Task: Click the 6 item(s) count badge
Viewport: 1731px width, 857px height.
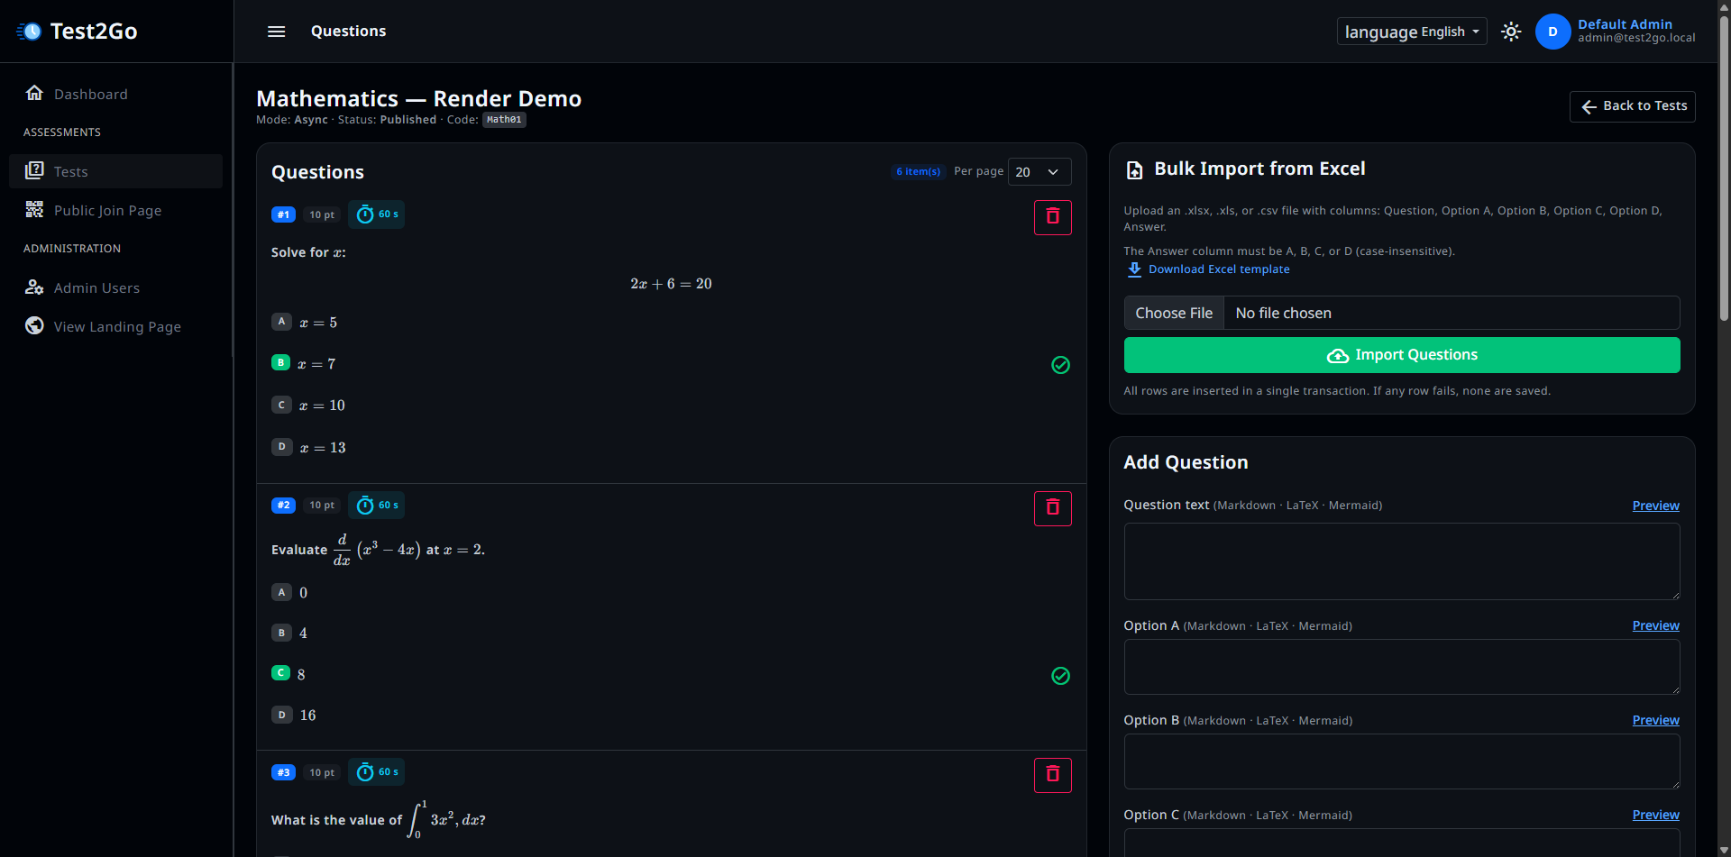Action: 918,171
